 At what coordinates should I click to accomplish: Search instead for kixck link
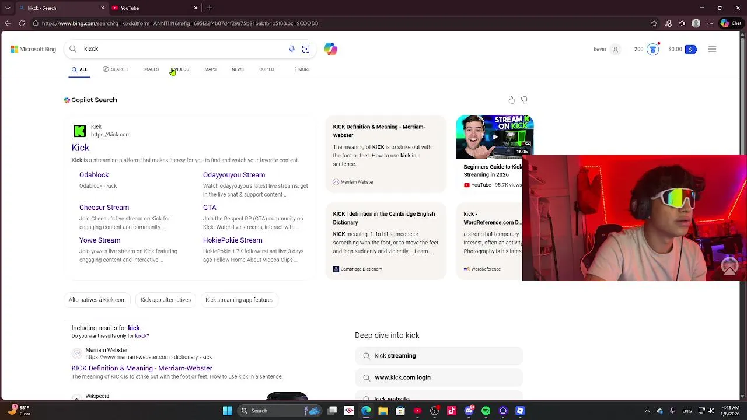[142, 336]
